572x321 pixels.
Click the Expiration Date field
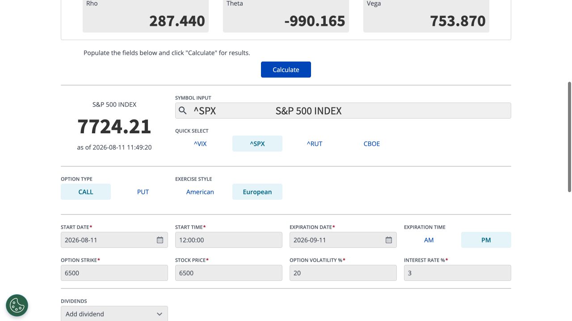tap(343, 240)
